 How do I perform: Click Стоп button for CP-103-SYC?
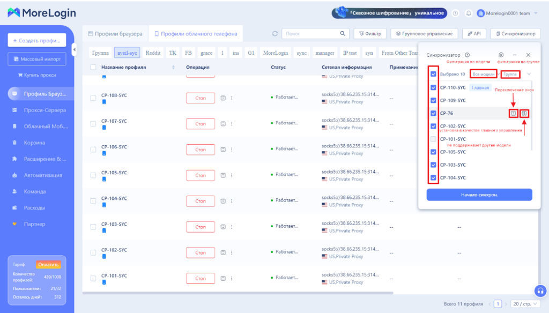pos(200,227)
